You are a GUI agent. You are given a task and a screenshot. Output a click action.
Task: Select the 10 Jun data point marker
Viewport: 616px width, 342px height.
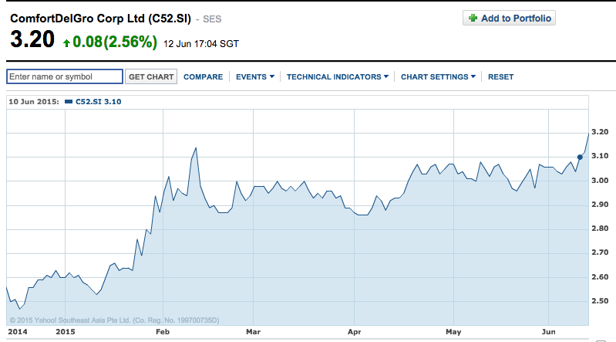[x=580, y=157]
